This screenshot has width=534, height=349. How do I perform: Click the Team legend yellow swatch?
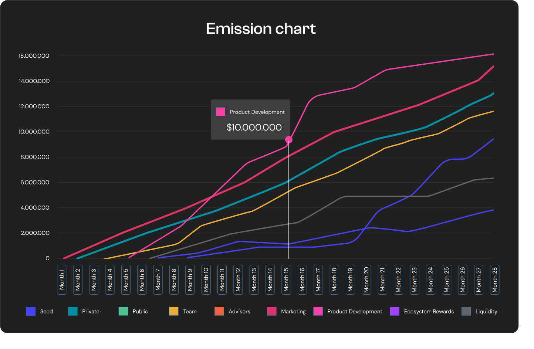[x=174, y=311]
